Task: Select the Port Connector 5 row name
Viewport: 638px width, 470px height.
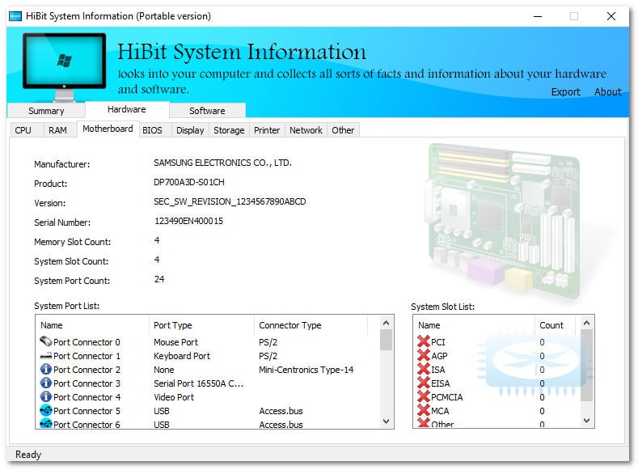Action: [87, 411]
